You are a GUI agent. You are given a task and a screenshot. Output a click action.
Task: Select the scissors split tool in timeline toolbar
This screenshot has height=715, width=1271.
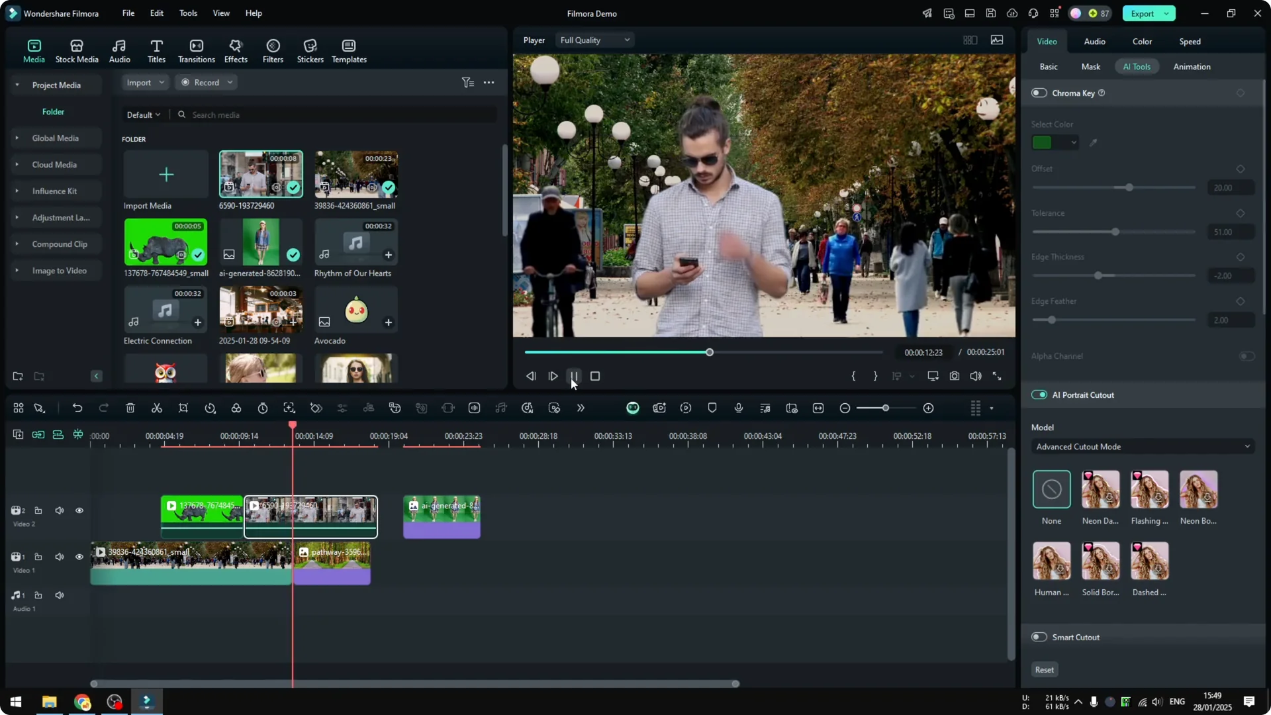(x=156, y=408)
